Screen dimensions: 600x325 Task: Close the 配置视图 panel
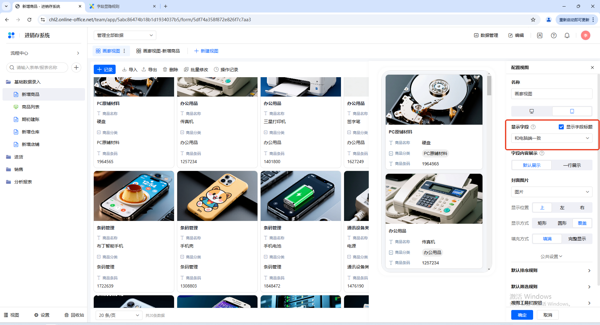point(592,67)
